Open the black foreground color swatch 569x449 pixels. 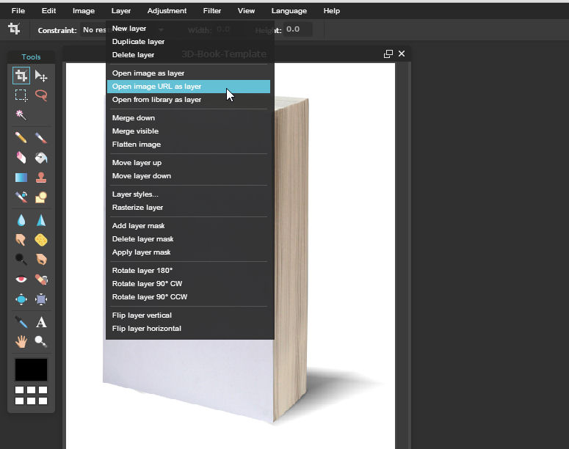(x=31, y=370)
